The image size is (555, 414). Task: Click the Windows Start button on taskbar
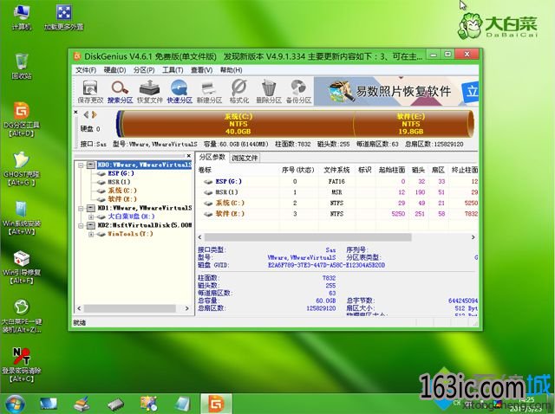pos(15,403)
